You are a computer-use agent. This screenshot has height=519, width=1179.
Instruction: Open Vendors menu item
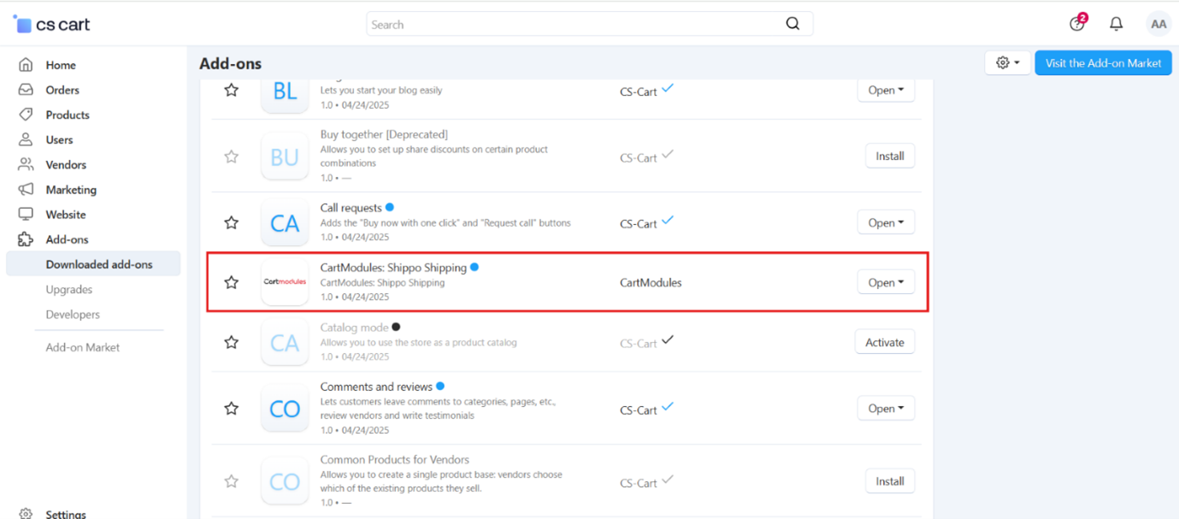pos(66,164)
